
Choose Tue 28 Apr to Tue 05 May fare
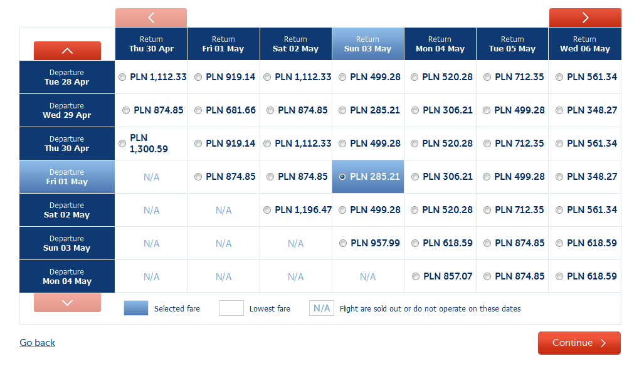click(x=487, y=77)
